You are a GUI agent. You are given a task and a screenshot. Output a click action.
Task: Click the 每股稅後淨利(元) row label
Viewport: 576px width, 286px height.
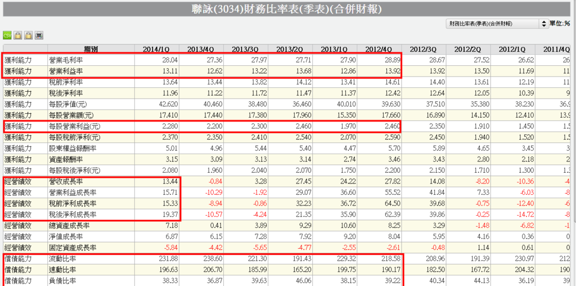pyautogui.click(x=75, y=171)
